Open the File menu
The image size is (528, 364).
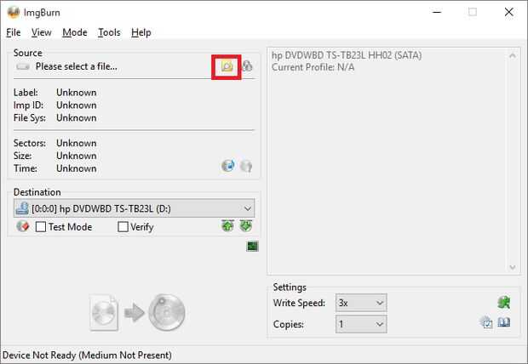14,32
